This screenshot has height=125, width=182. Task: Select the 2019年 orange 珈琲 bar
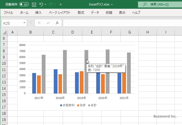point(81,82)
